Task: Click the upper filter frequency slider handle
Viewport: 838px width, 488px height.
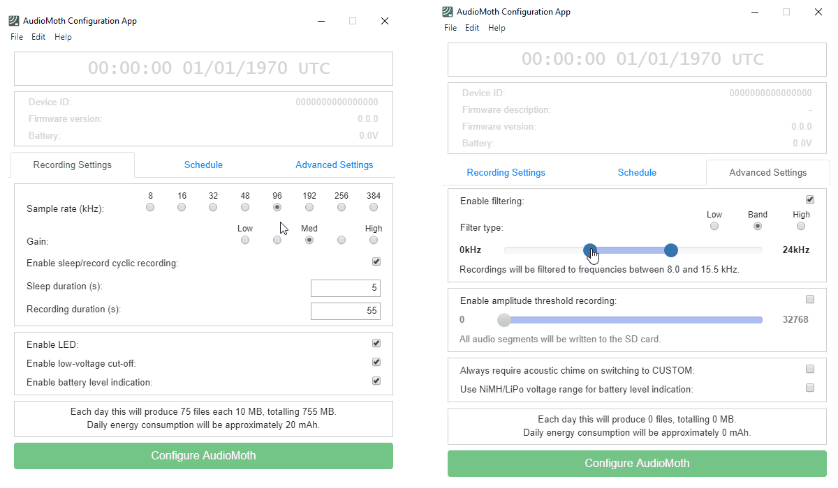Action: pos(671,250)
